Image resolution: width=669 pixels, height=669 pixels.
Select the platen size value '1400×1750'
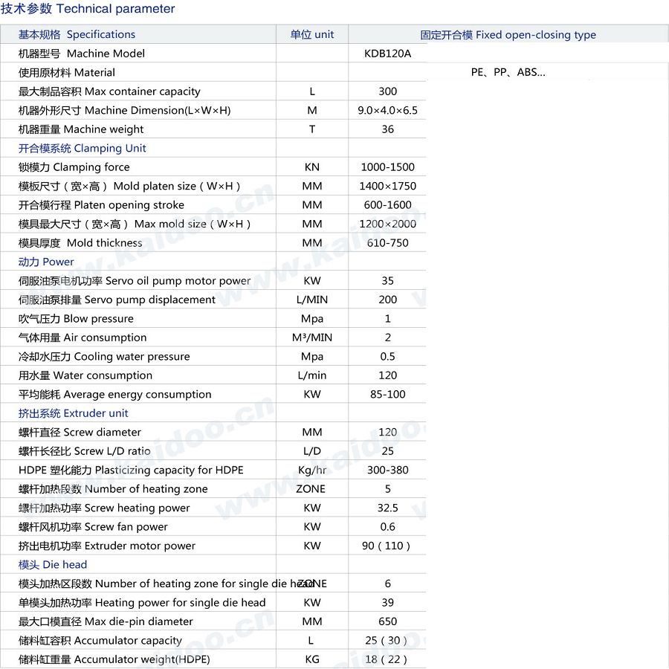[387, 186]
